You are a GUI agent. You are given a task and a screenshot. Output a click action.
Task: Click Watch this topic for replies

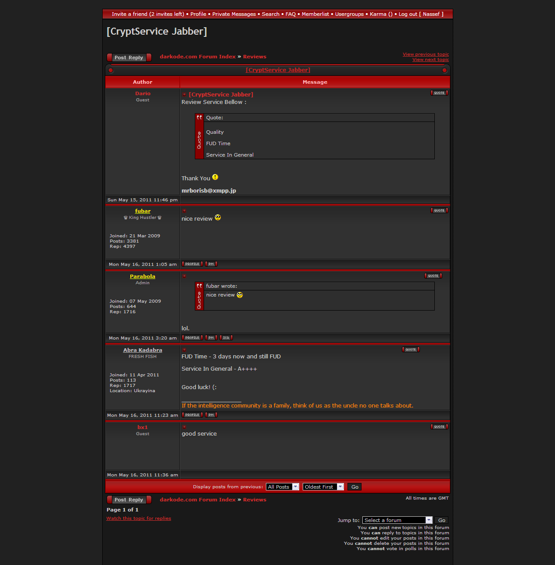pyautogui.click(x=139, y=519)
